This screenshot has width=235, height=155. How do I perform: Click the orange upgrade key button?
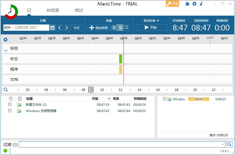click(172, 4)
